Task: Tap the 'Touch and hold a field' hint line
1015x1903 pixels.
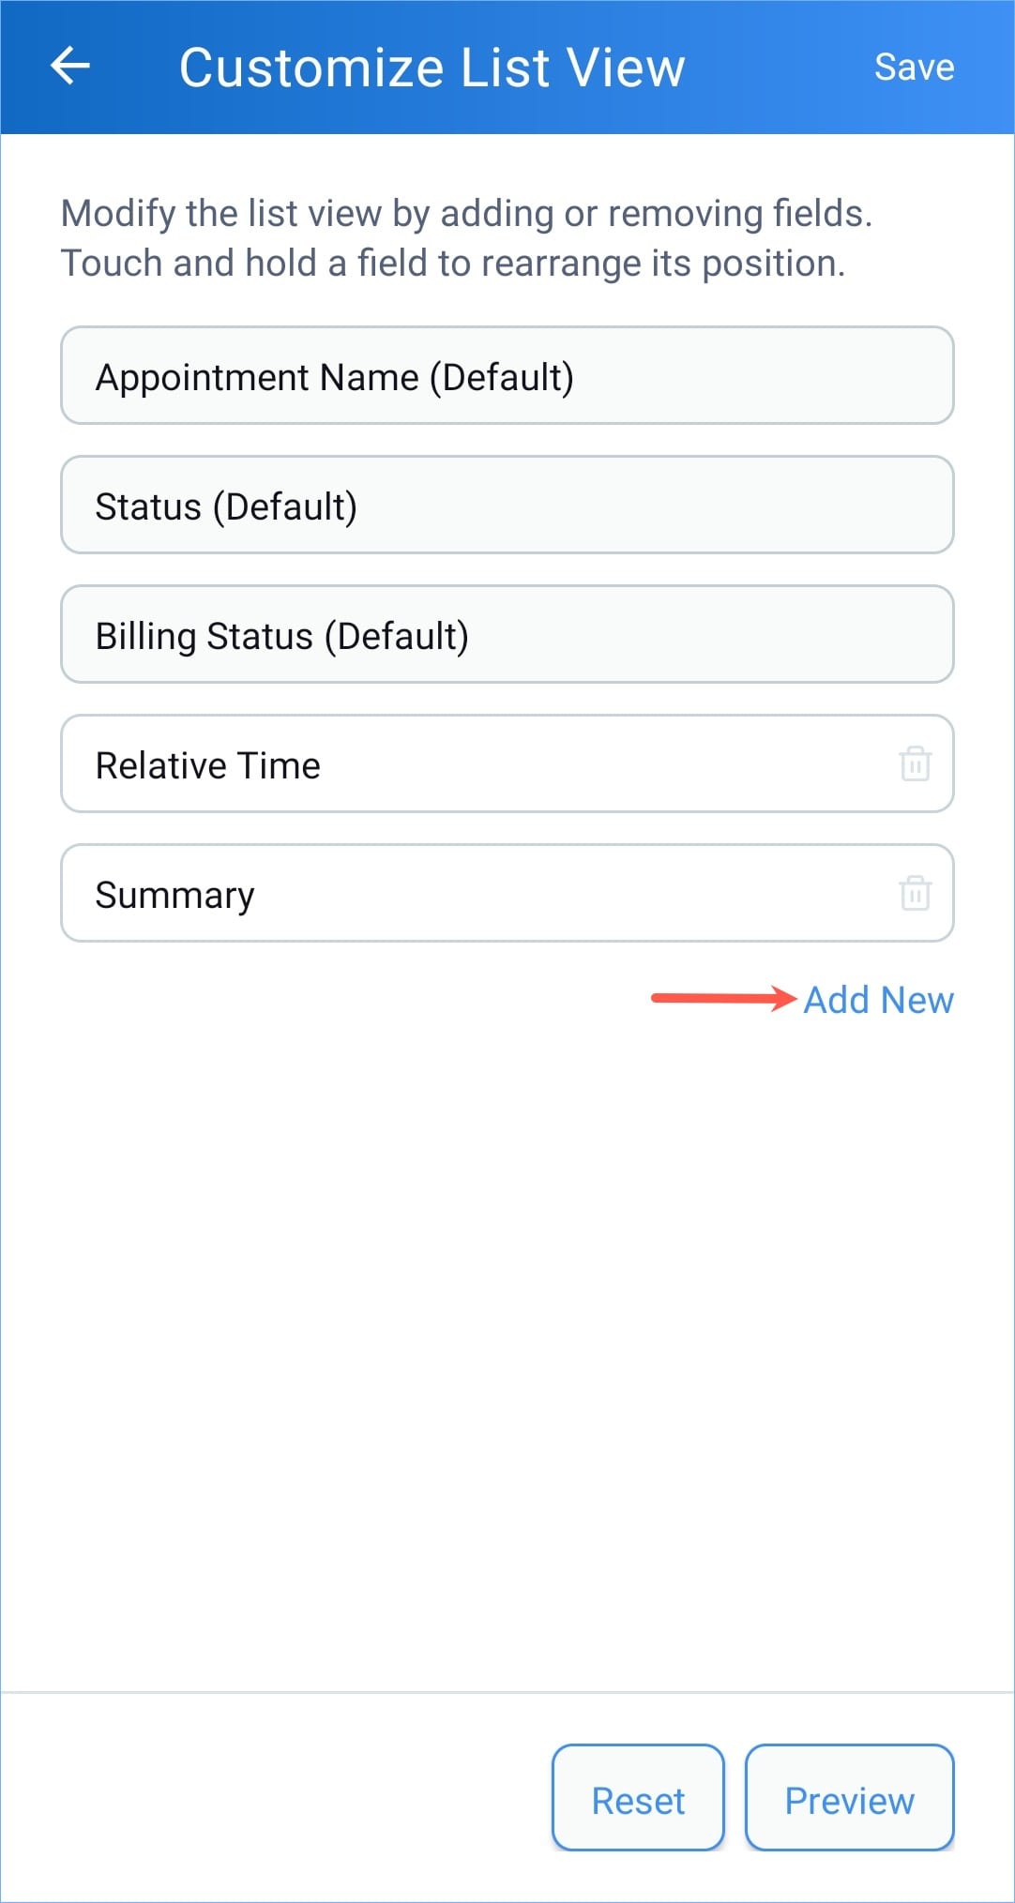Action: (x=452, y=264)
